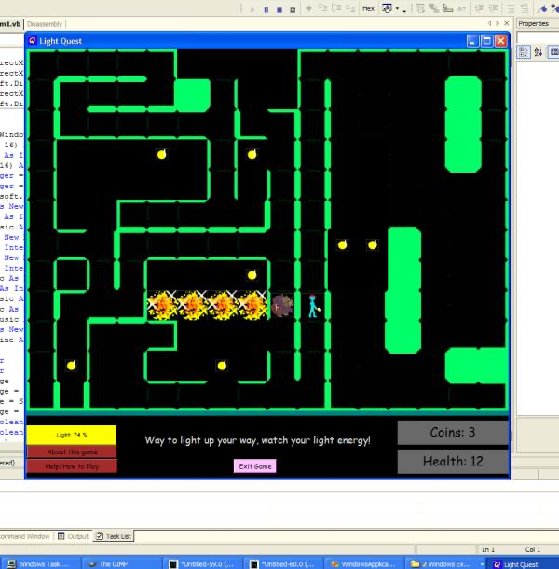Click the Comment Out Selected Lines icon

click(x=511, y=8)
